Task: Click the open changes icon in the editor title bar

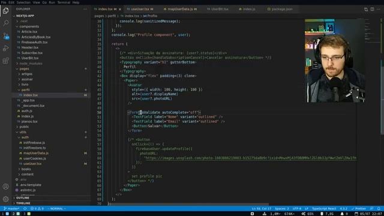Action: point(366,10)
